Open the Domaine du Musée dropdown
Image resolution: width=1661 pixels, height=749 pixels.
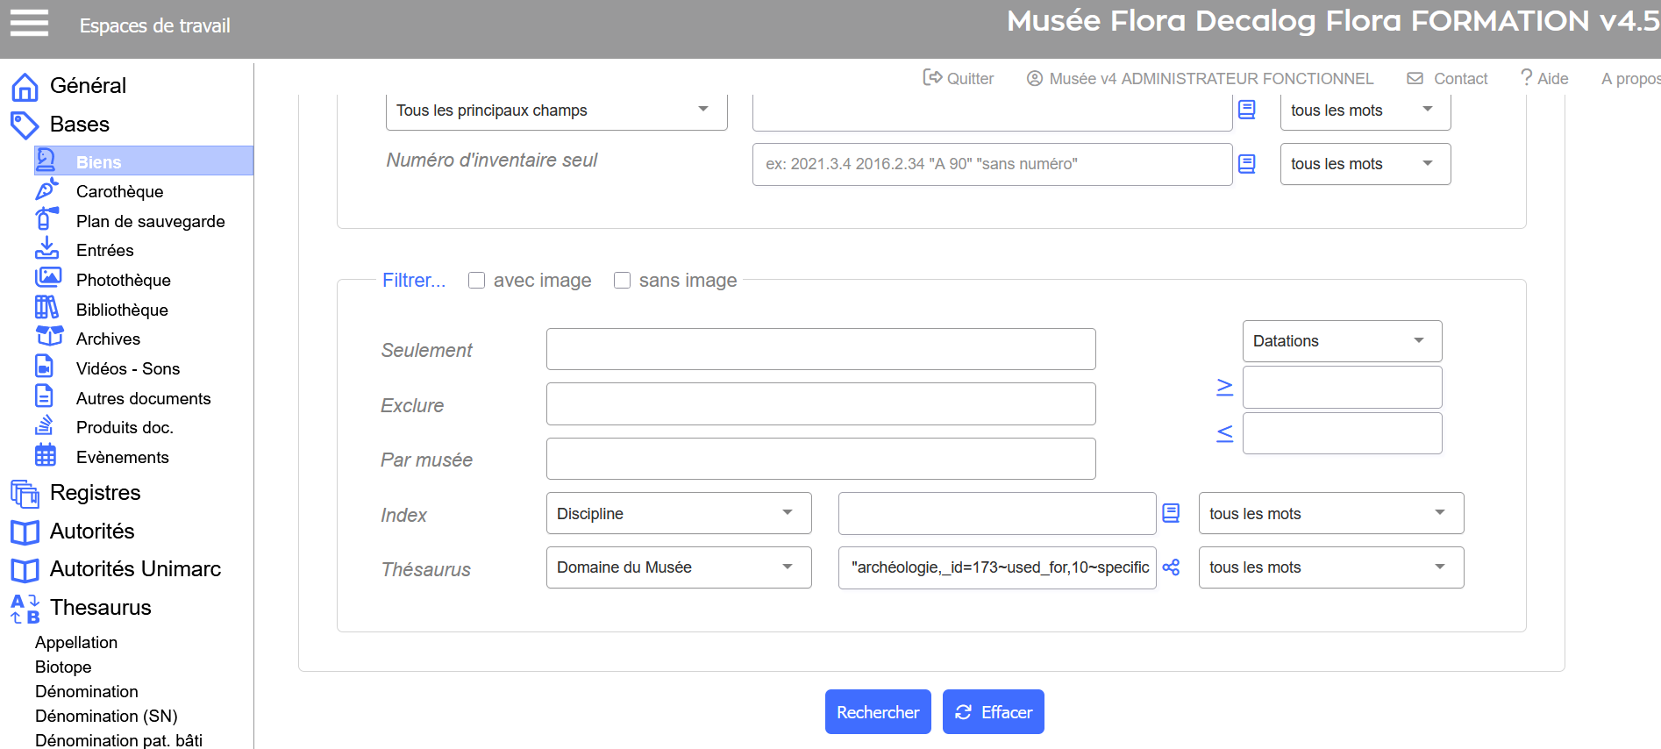678,567
